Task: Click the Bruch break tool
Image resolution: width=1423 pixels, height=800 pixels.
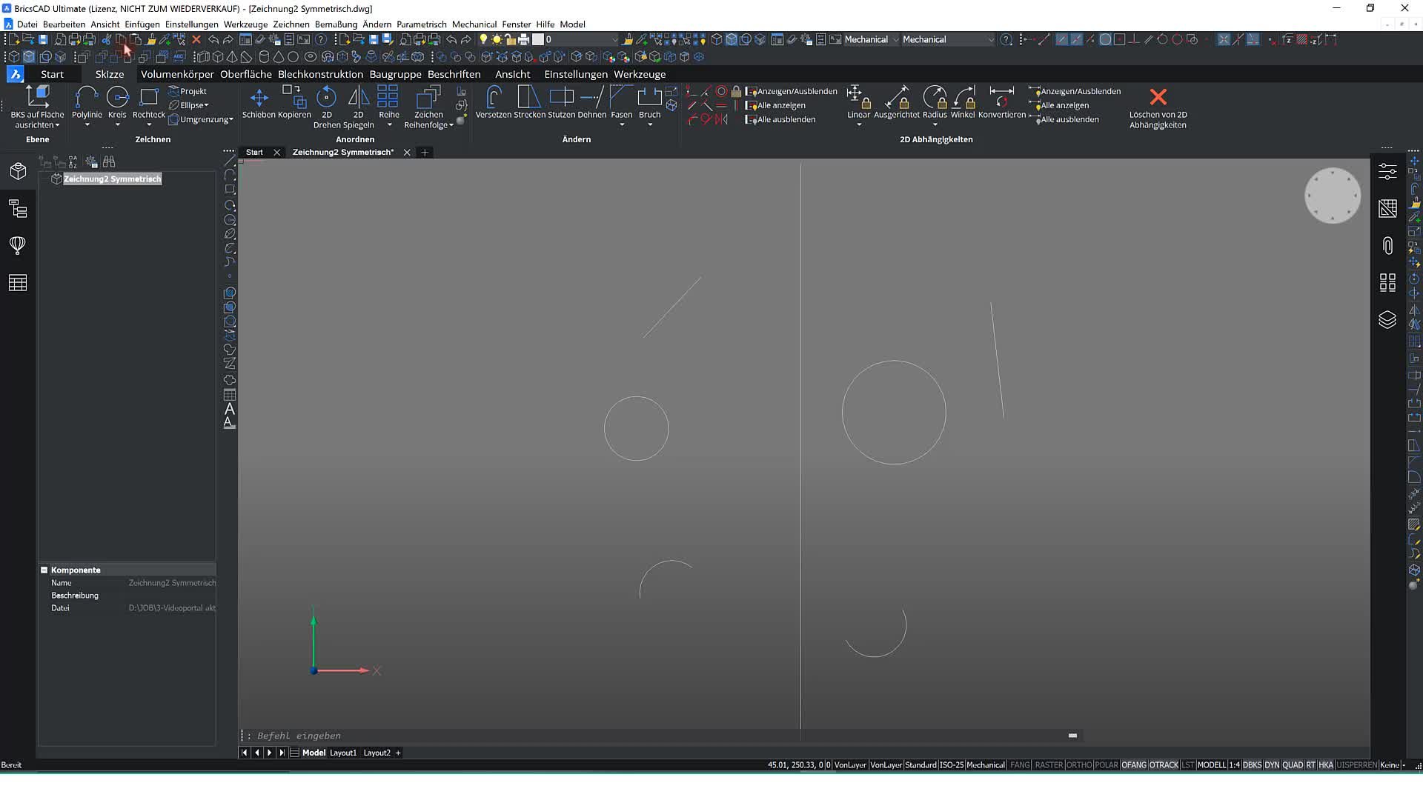Action: (x=649, y=103)
